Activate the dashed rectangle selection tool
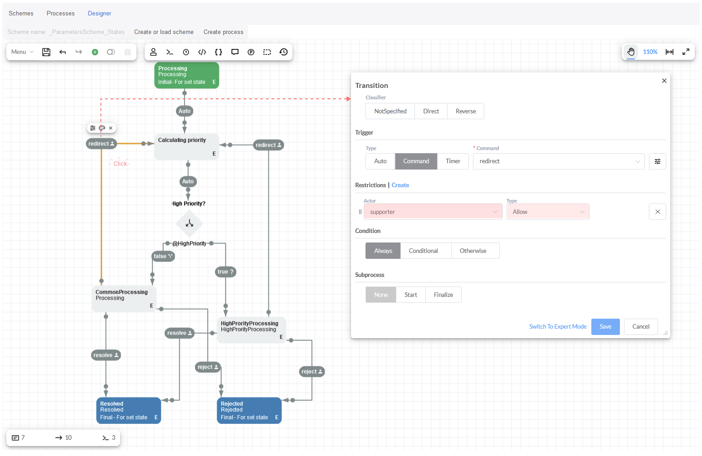 click(267, 52)
